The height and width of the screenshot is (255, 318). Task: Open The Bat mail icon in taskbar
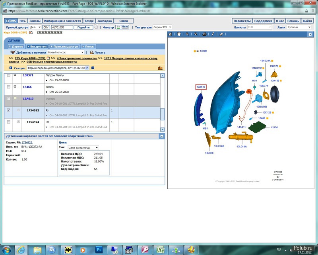click(68, 249)
